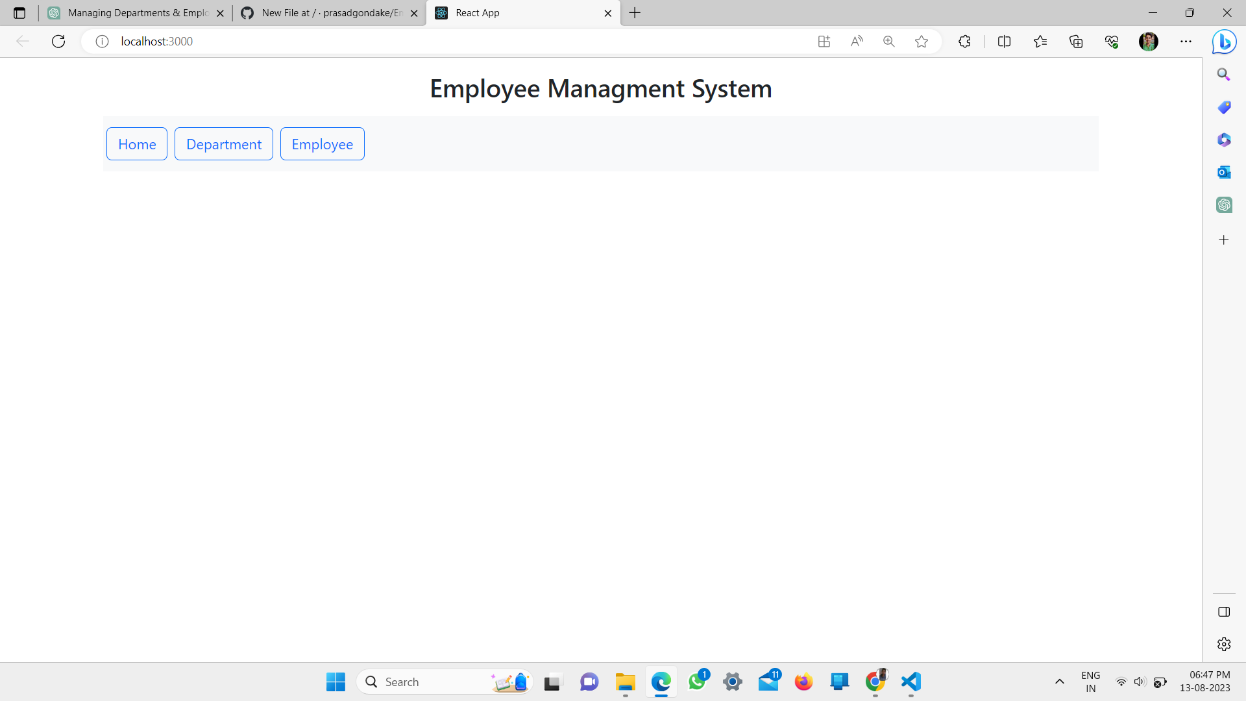This screenshot has width=1246, height=701.
Task: Open split screen view in Edge toolbar
Action: 1004,41
